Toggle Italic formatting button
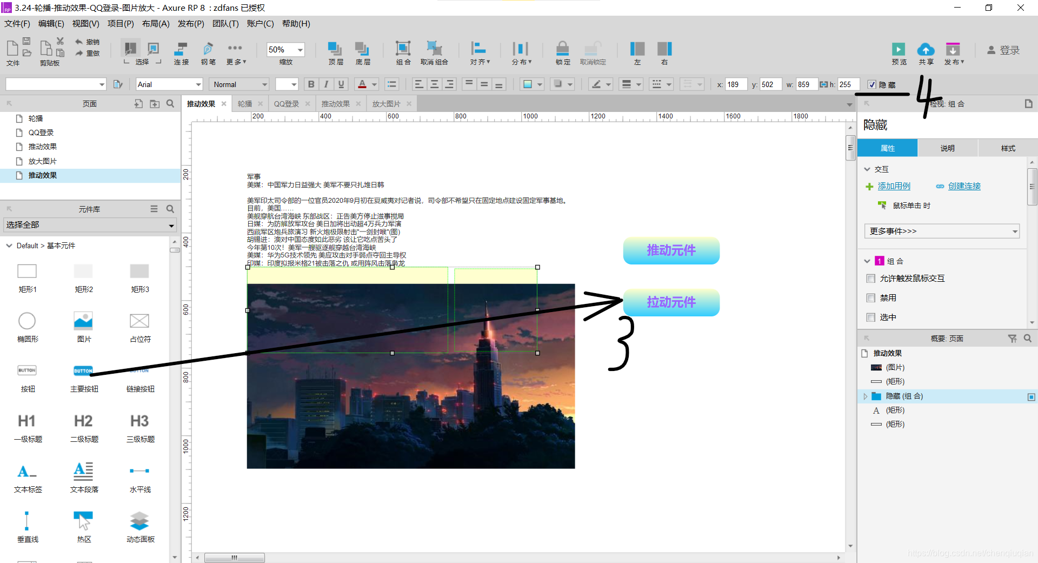 (x=326, y=84)
